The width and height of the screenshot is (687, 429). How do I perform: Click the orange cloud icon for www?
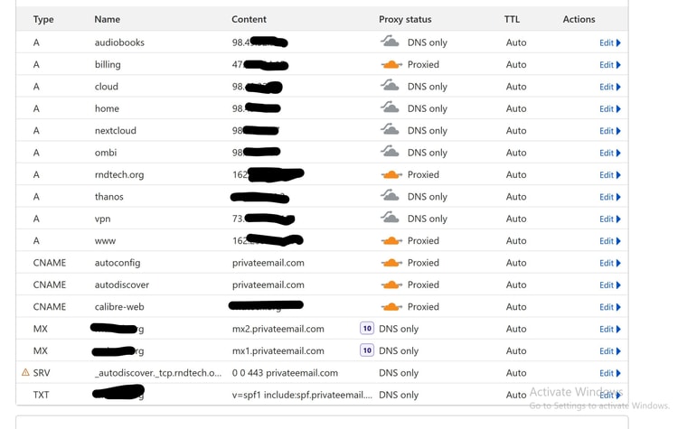pyautogui.click(x=391, y=241)
